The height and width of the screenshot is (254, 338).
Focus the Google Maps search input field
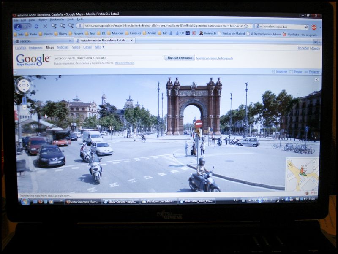tap(108, 58)
